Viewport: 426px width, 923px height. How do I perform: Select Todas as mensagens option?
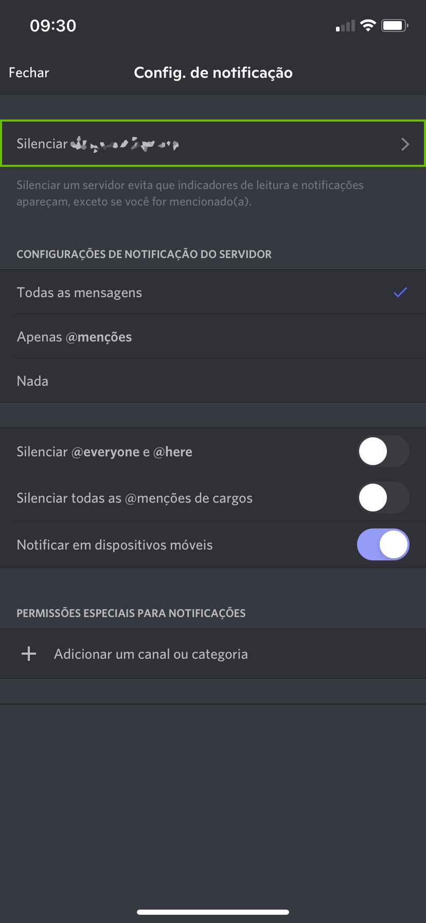point(79,293)
